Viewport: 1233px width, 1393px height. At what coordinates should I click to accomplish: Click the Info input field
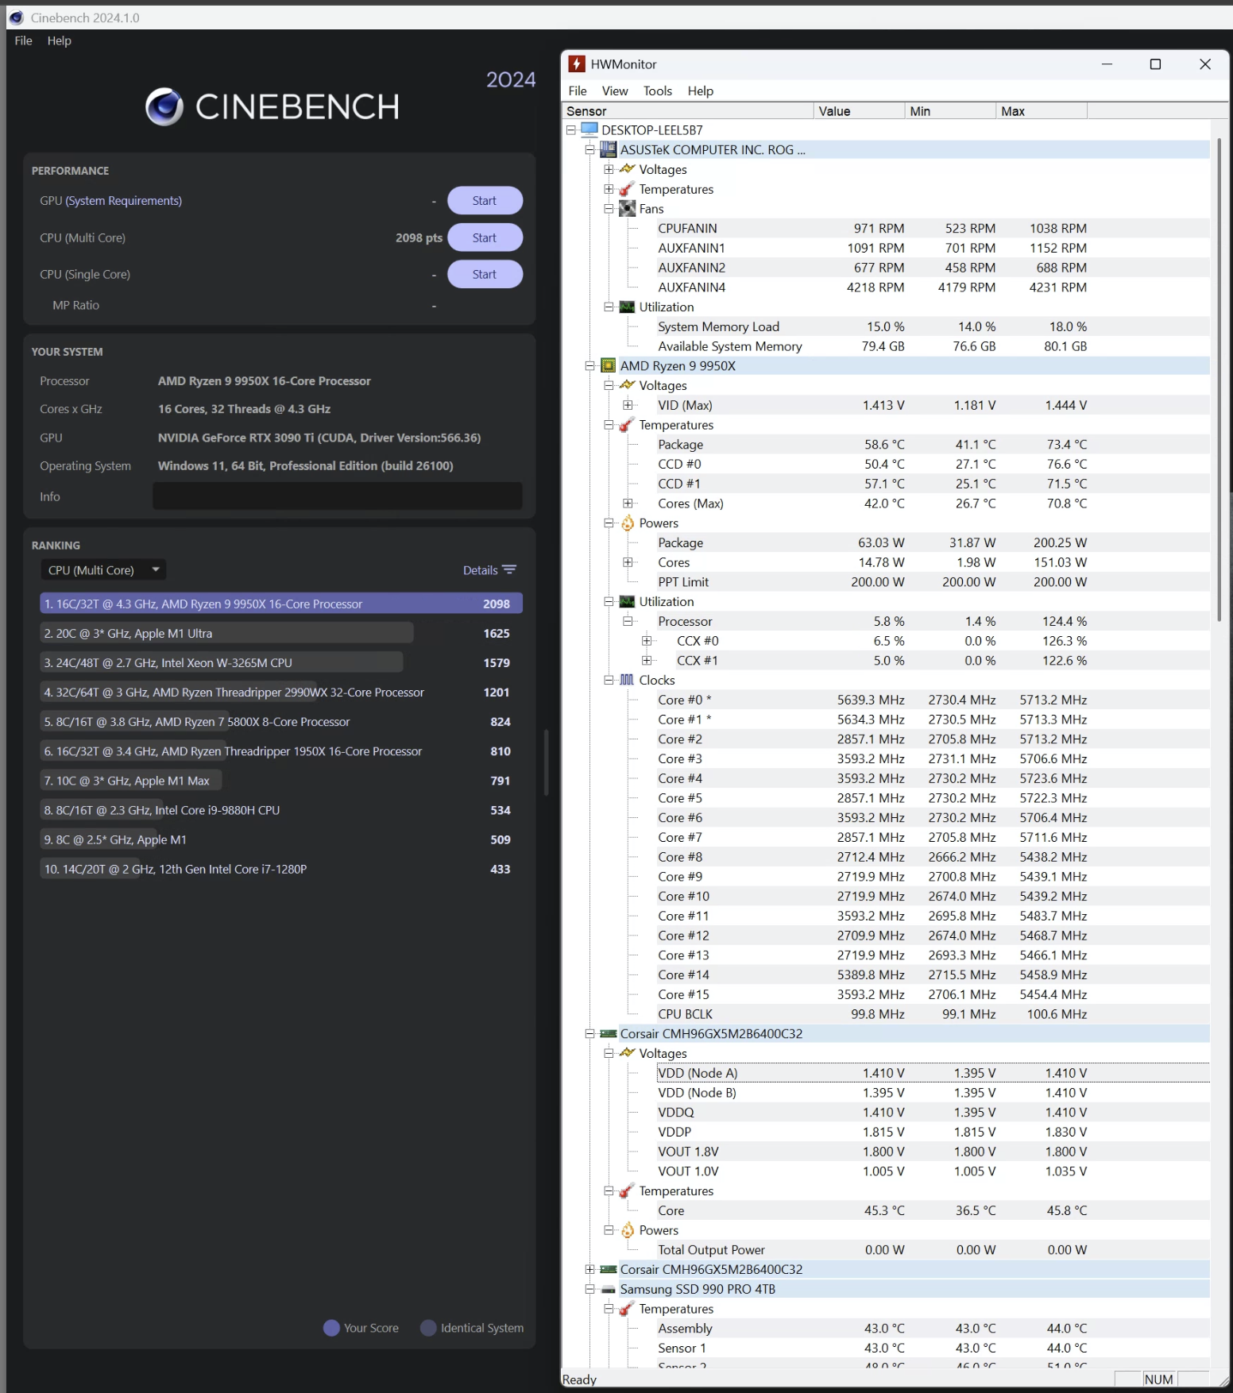pos(338,496)
